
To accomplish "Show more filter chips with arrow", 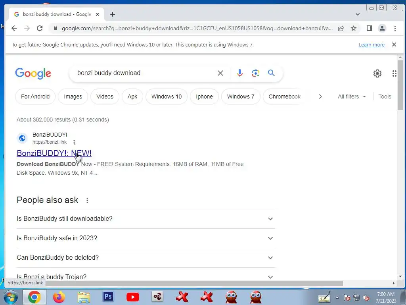I will [320, 97].
